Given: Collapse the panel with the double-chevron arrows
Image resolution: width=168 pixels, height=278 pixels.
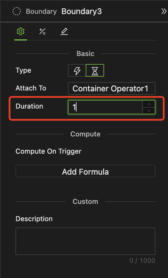Looking at the screenshot, I should coord(164,11).
